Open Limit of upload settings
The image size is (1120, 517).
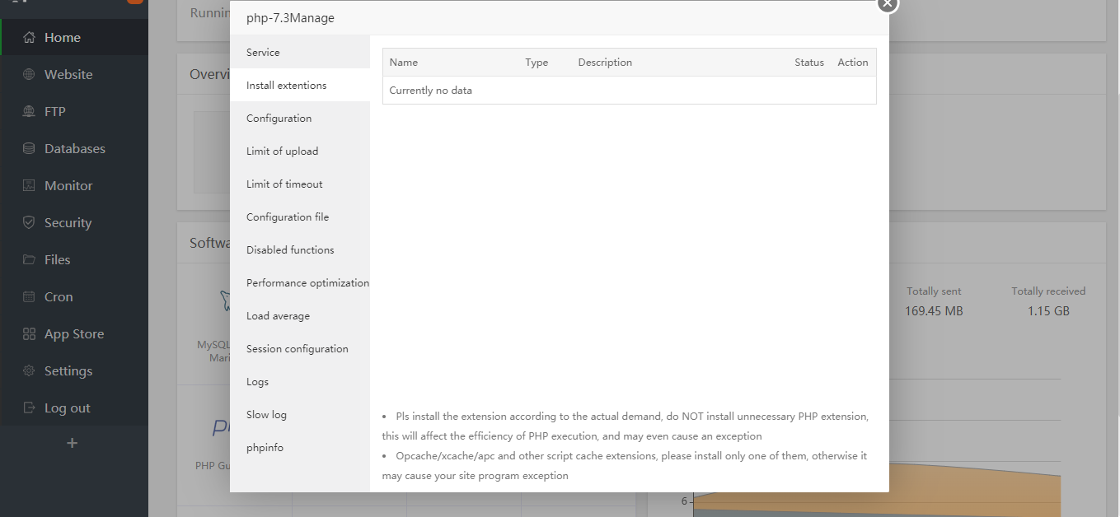coord(300,151)
